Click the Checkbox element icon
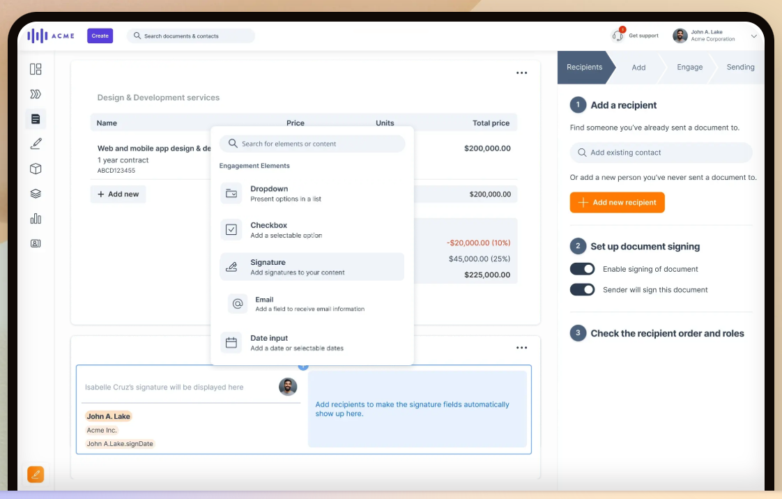The image size is (782, 499). coord(231,230)
